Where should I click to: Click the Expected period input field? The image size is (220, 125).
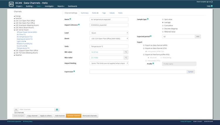178,37
